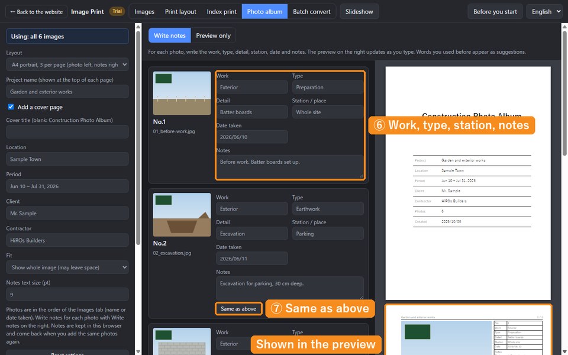Select the Photo album tab
Viewport: 568px width, 355px height.
tap(264, 12)
